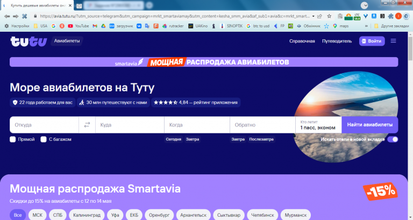Pick Послезавтра for return date
Image resolution: width=413 pixels, height=220 pixels.
pos(261,139)
